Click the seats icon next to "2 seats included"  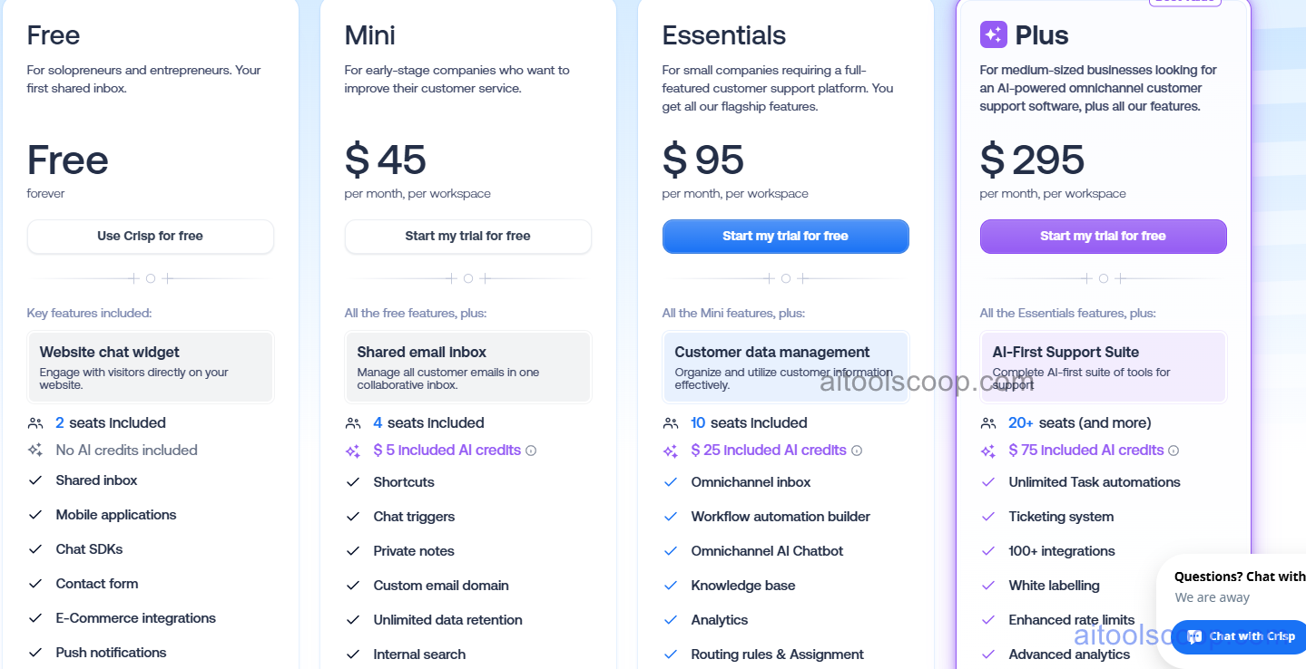coord(35,422)
